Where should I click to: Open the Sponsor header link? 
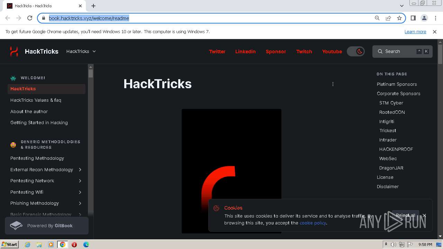tap(276, 52)
